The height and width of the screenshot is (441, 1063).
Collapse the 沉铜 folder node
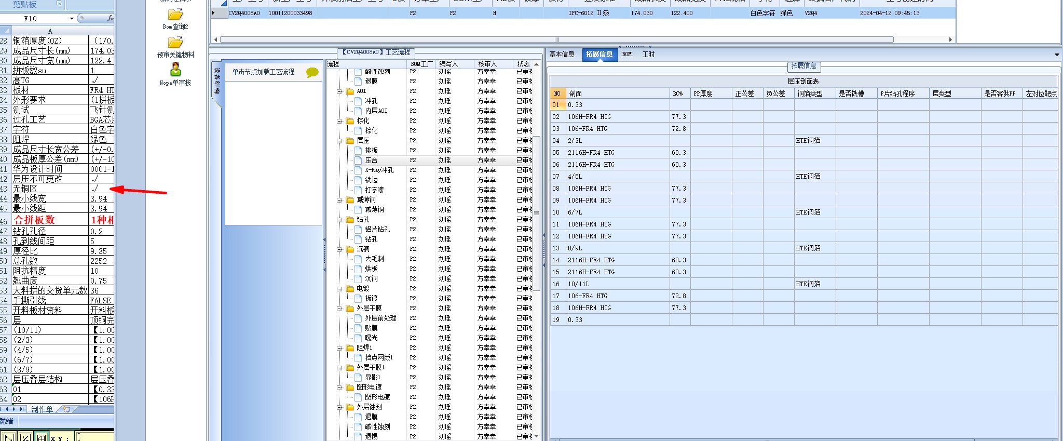(339, 249)
